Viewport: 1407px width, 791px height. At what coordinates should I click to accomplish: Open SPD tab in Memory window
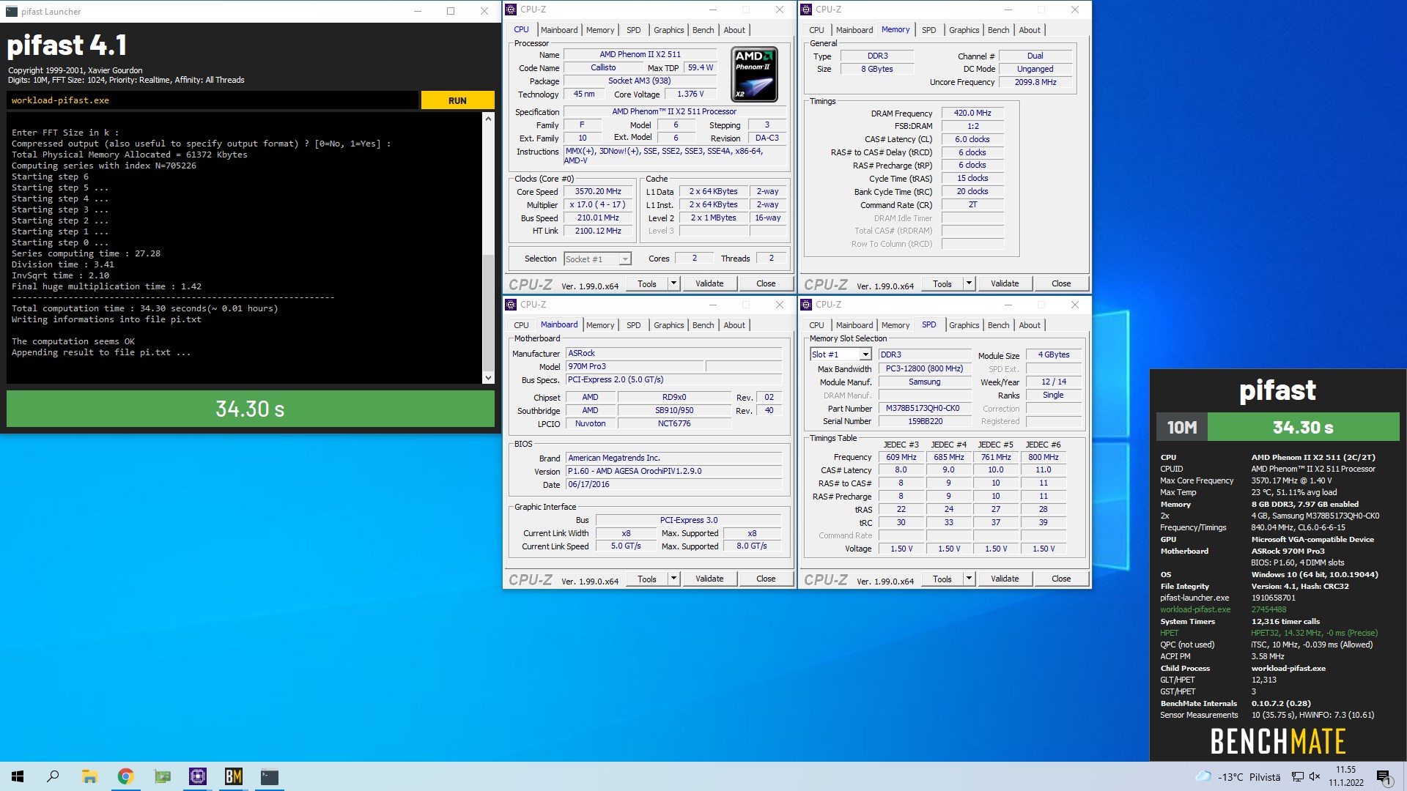(928, 30)
